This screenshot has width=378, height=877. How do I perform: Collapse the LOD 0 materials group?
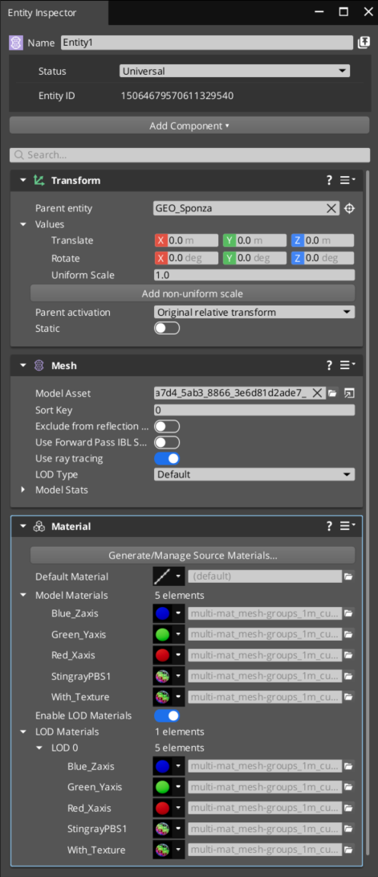coord(39,748)
